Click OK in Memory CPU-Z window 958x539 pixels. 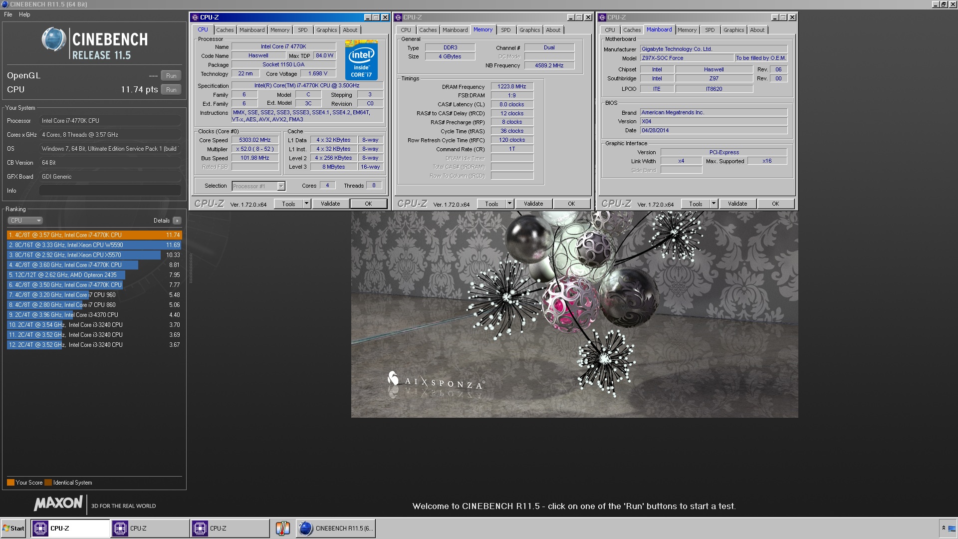571,204
